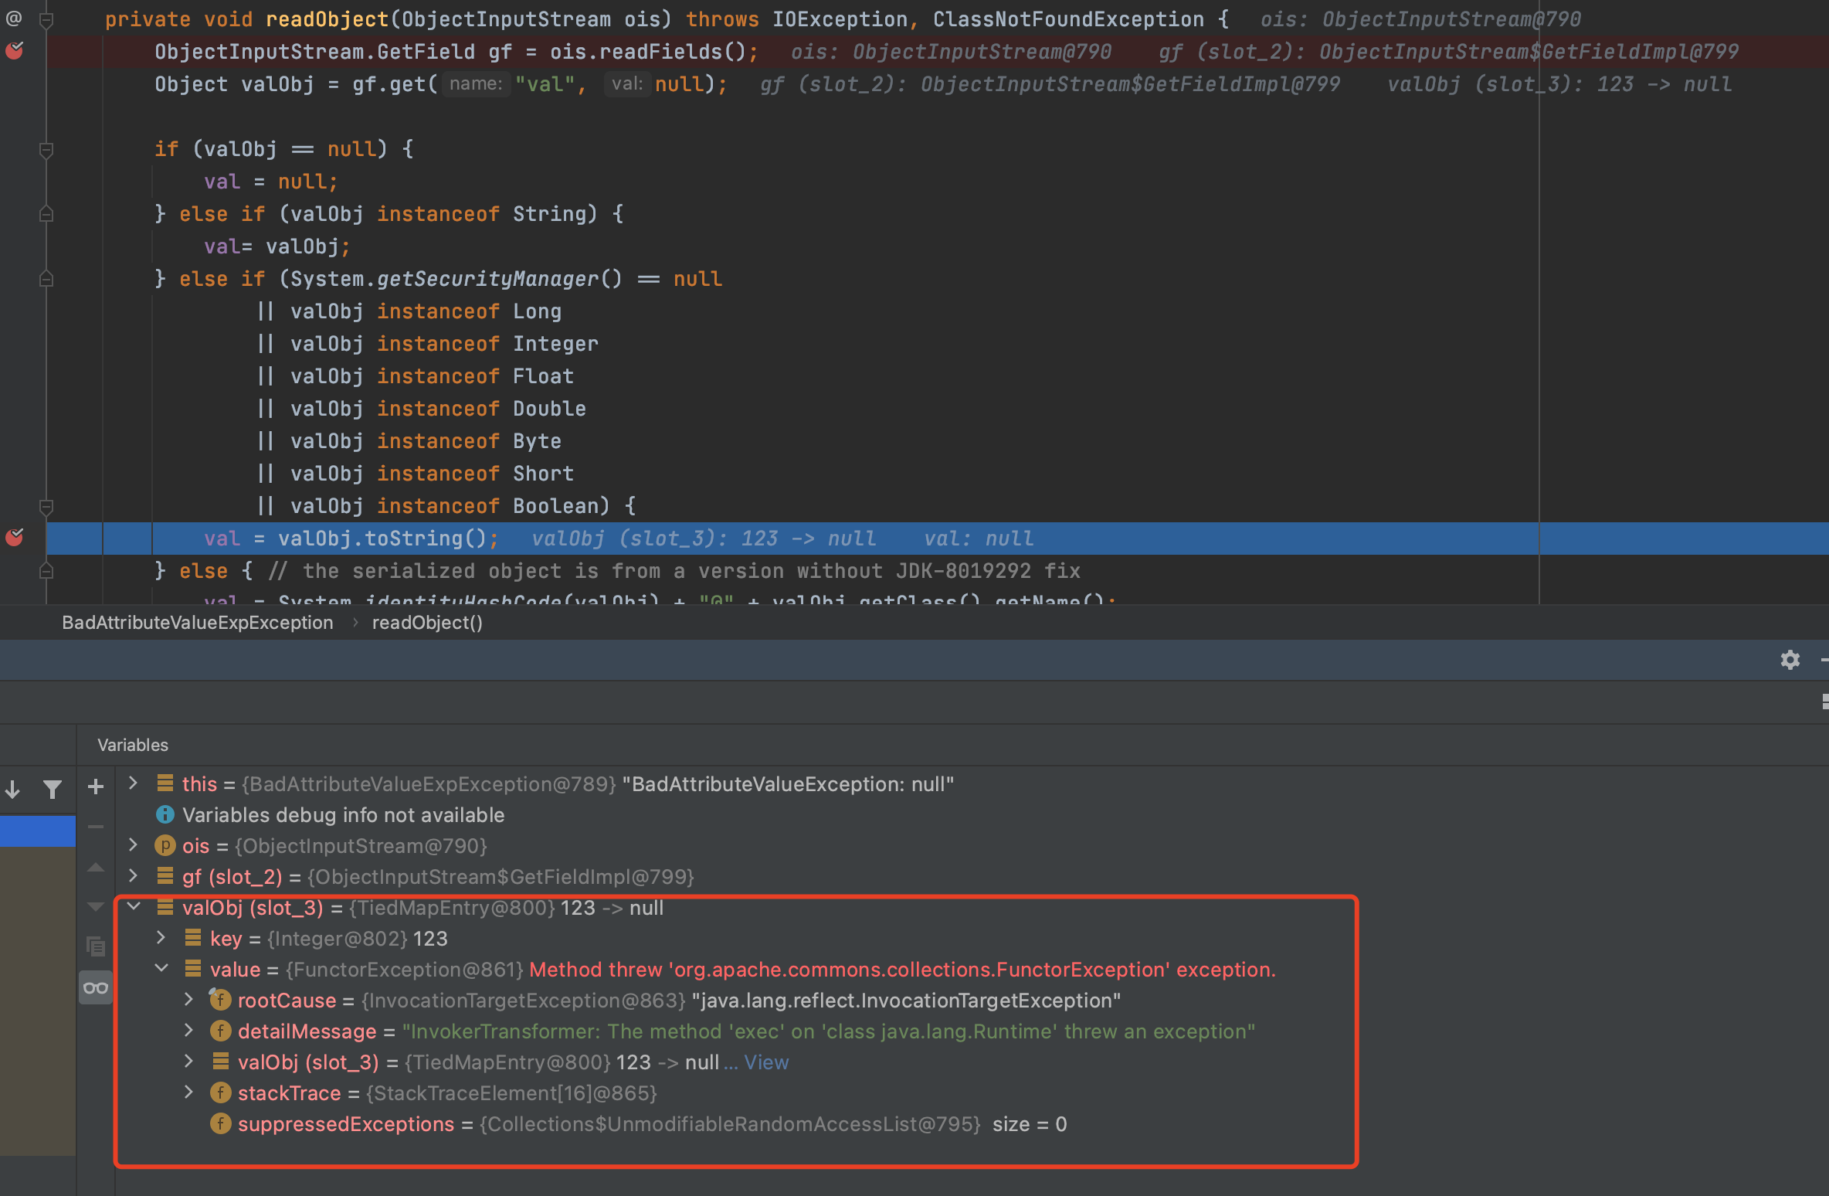The width and height of the screenshot is (1829, 1196).
Task: Toggle the glasses watches-view icon
Action: 96,987
